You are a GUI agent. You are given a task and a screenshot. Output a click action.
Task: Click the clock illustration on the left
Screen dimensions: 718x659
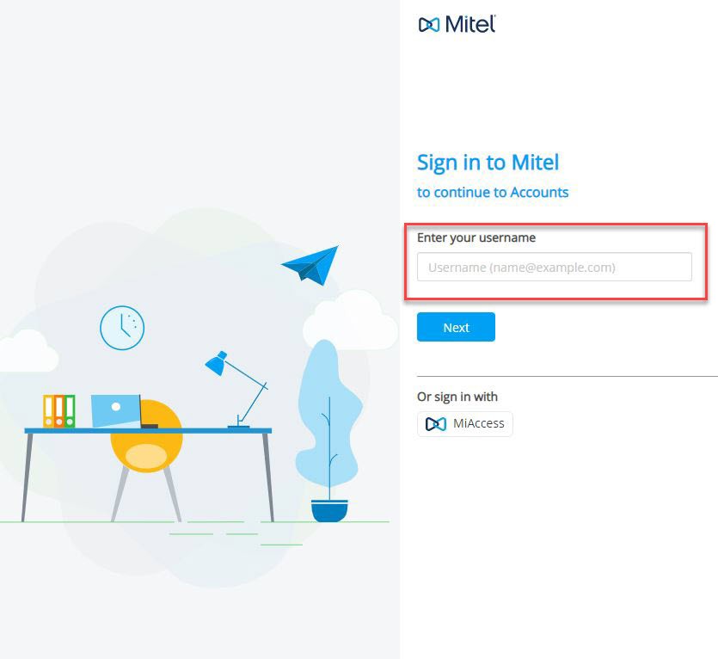coord(122,328)
